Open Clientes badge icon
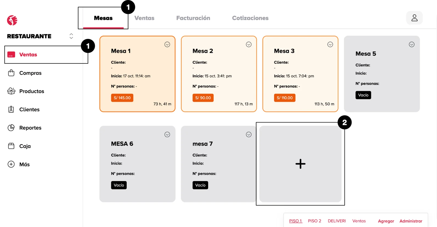This screenshot has width=437, height=227. click(11, 109)
